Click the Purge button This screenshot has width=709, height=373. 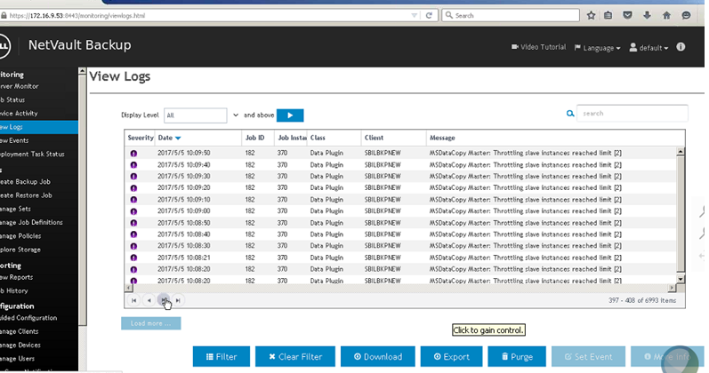517,357
